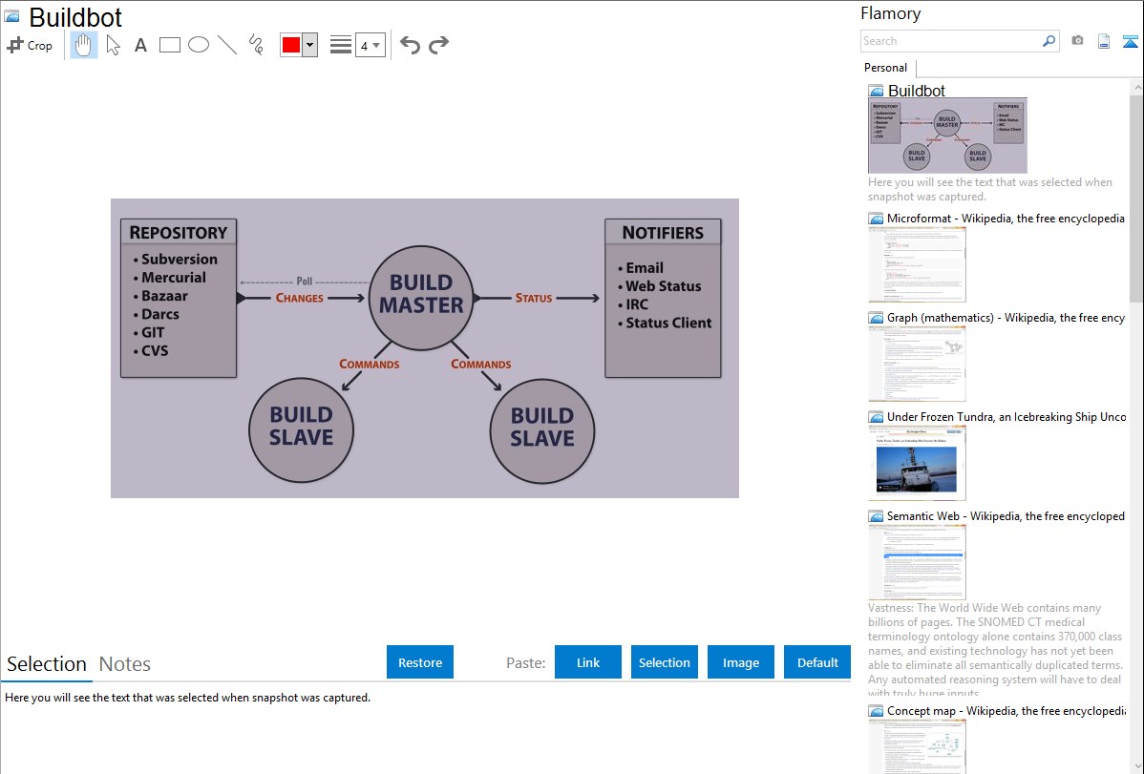Click the document page icon in Flamory panel
This screenshot has height=774, width=1144.
pyautogui.click(x=1104, y=41)
